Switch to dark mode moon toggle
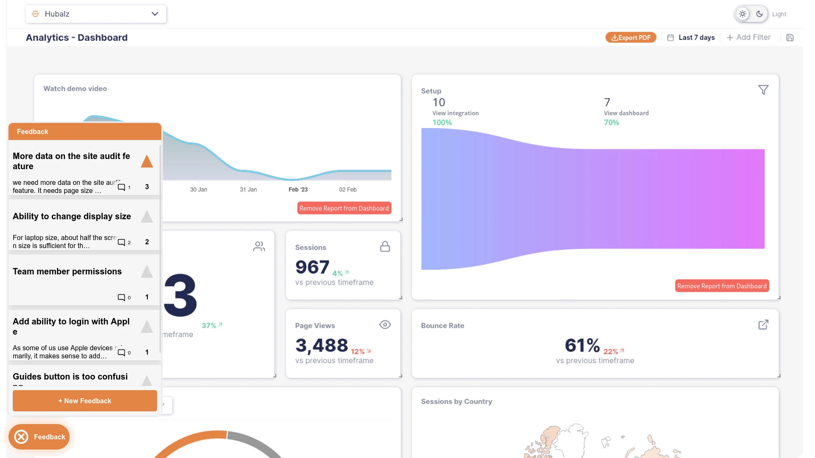815x458 pixels. (759, 14)
